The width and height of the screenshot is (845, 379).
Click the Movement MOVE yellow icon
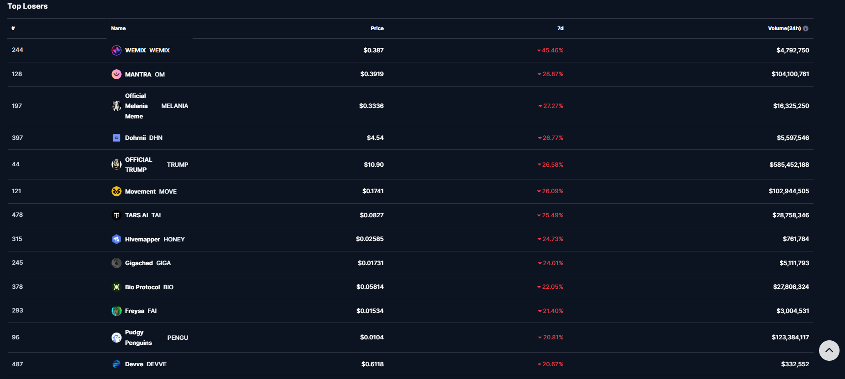click(x=117, y=191)
